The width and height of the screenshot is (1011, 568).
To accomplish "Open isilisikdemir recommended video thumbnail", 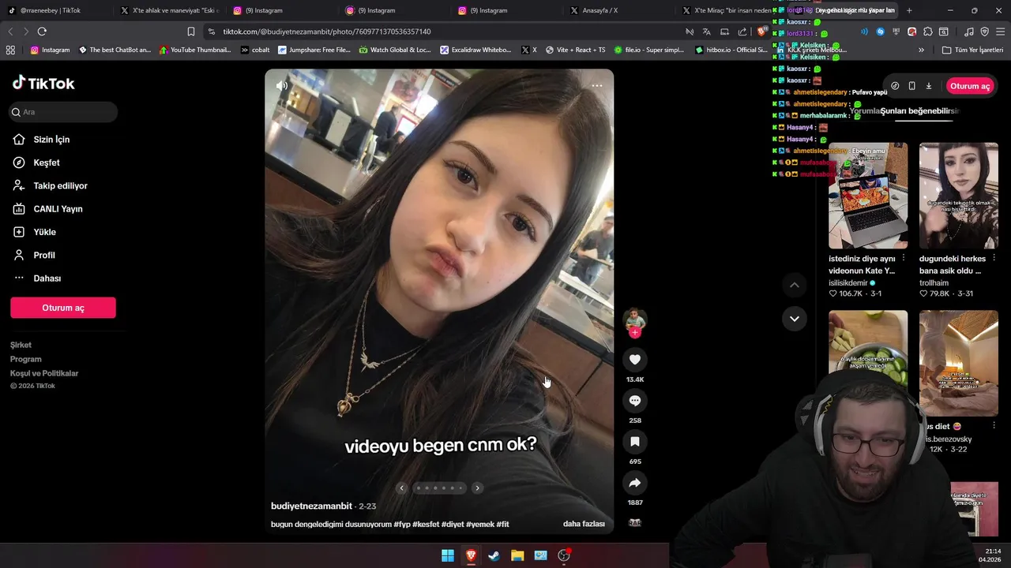I will [x=868, y=196].
